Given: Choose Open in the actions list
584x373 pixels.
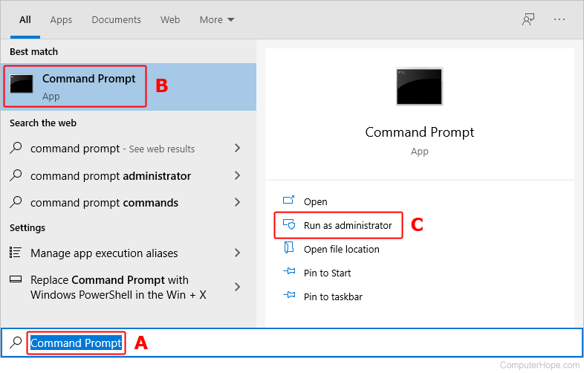Looking at the screenshot, I should pos(316,201).
